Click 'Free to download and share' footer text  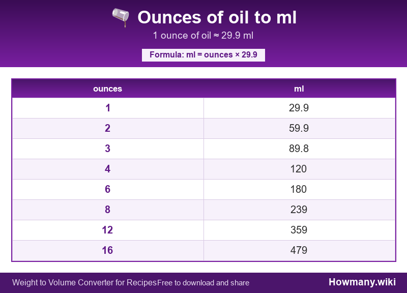click(x=203, y=283)
